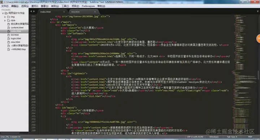Select the 网页设计大作业 root folder icon
The image size is (260, 140).
[6, 13]
